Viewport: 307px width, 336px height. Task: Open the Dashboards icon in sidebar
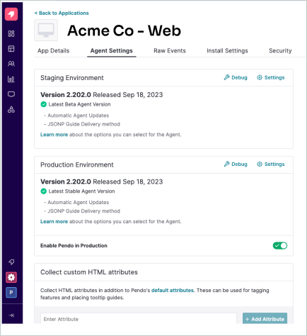[11, 33]
